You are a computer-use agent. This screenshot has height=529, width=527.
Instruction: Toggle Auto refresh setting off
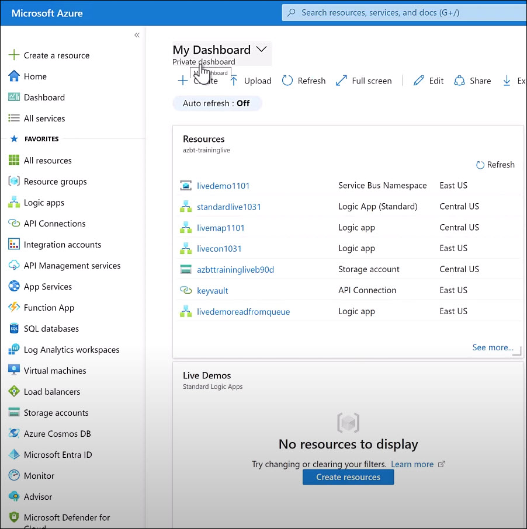point(217,103)
